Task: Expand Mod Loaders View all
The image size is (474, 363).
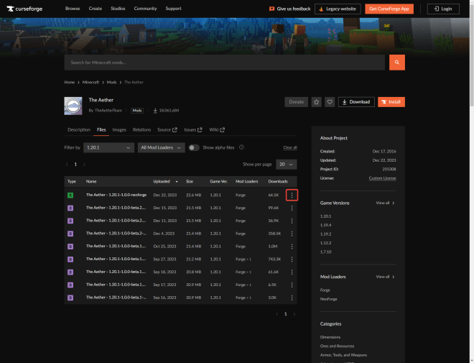Action: pos(385,277)
